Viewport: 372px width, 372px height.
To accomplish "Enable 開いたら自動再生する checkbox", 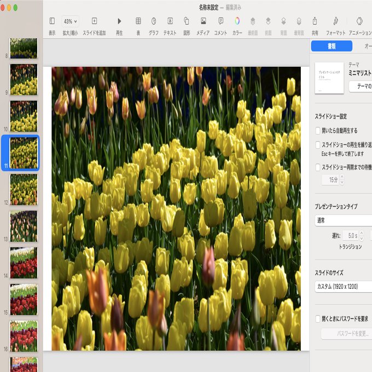I will [x=318, y=131].
